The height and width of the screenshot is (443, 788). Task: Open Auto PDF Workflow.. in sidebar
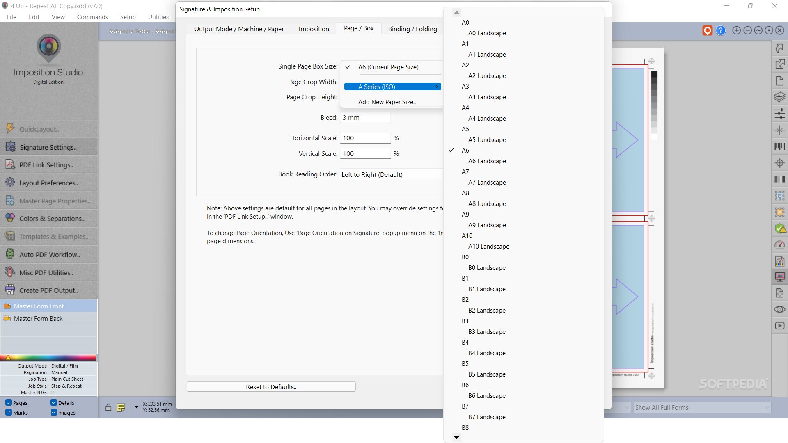pos(49,255)
